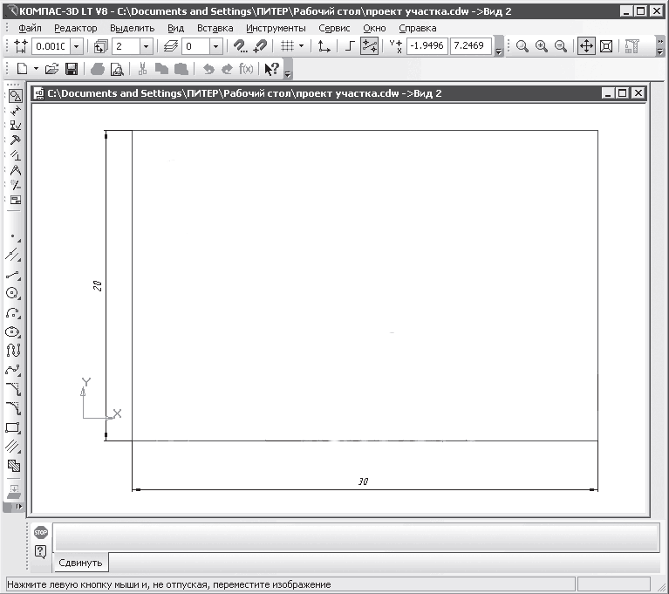Screen dimensions: 669x594
Task: Select the Ellipse tool in left toolbar
Action: tap(13, 332)
